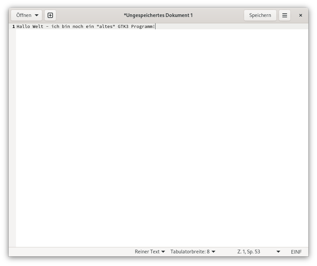Screen dimensions: 317x266
Task: Open the hamburger menu
Action: click(285, 15)
